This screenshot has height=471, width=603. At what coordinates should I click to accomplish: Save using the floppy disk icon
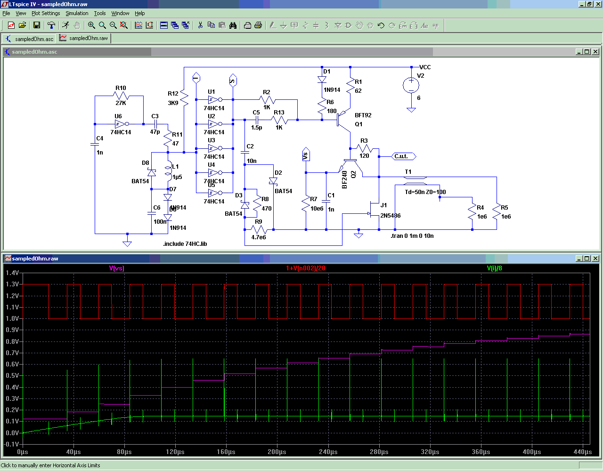pos(37,25)
